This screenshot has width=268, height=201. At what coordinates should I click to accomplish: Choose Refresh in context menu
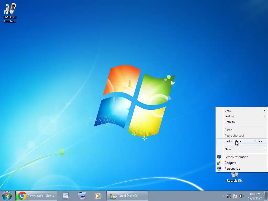click(x=242, y=122)
